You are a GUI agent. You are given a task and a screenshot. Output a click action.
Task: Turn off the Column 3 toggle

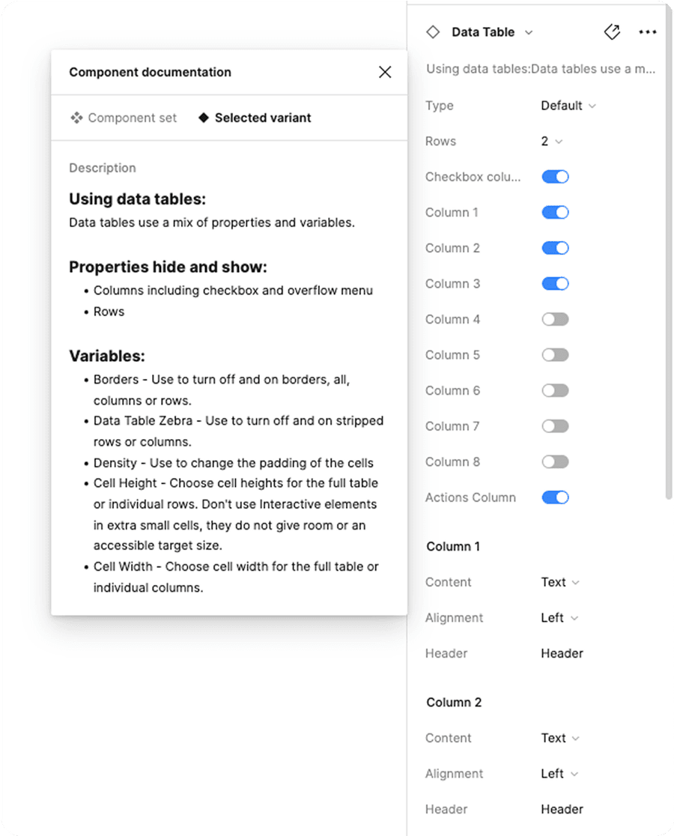(x=555, y=284)
